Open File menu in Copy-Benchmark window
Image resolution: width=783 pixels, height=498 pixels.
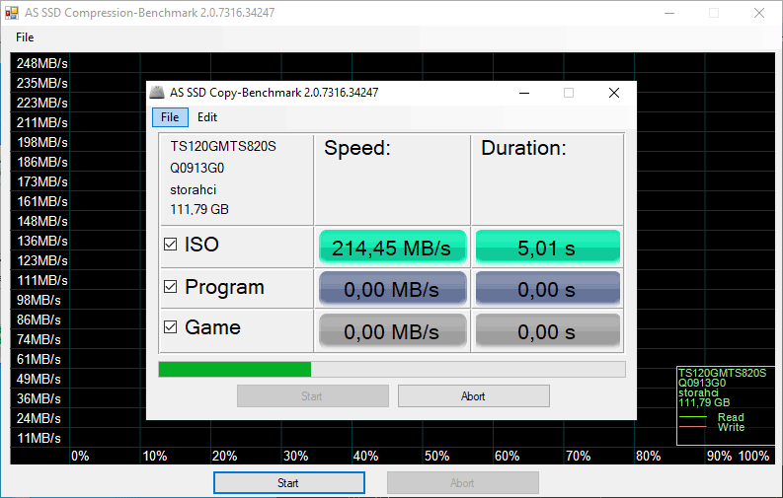[170, 117]
